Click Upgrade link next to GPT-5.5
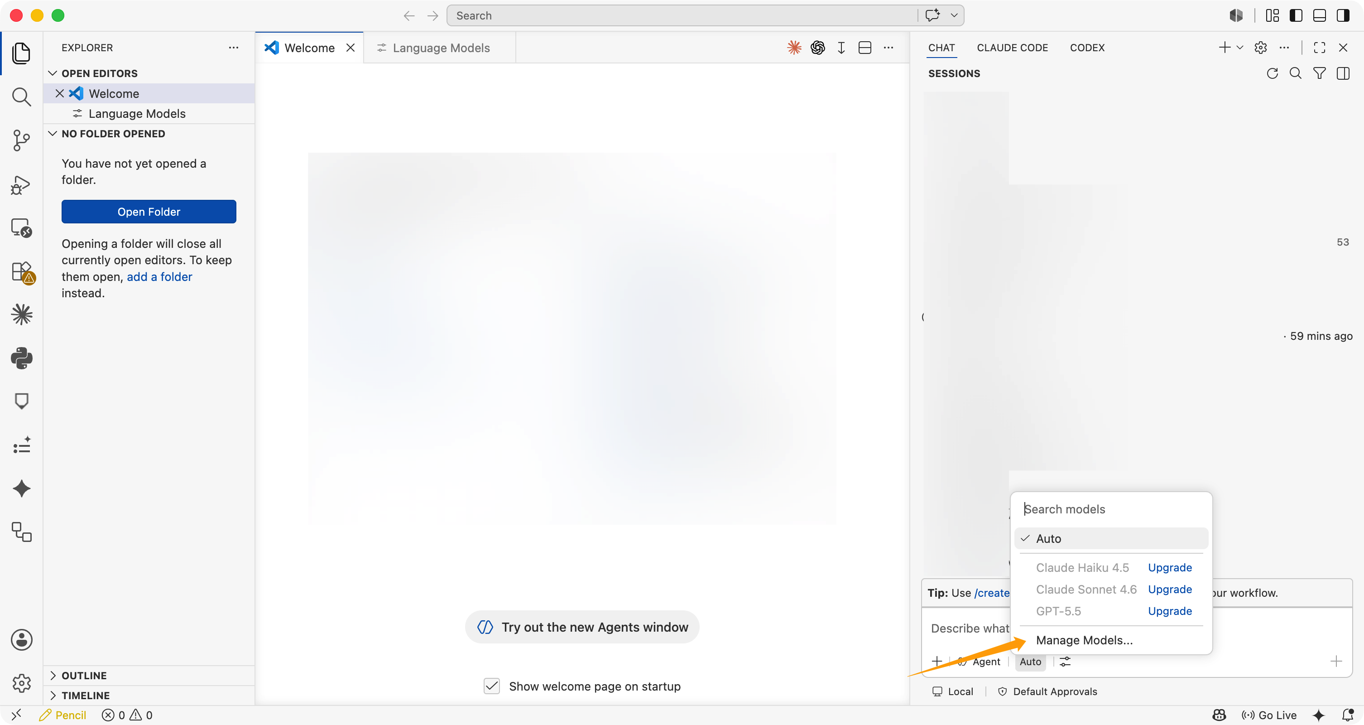This screenshot has height=725, width=1364. click(x=1170, y=611)
